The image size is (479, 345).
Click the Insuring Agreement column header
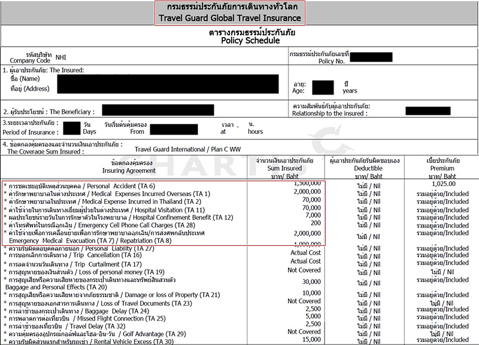[129, 170]
